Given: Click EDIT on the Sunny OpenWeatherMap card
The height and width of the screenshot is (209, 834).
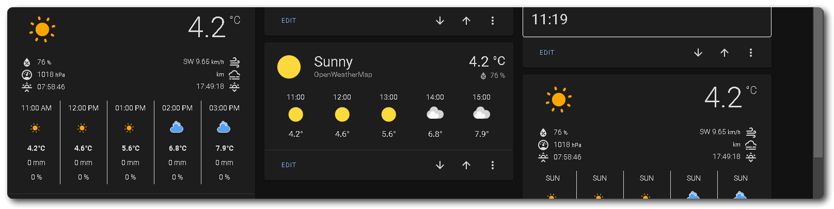Looking at the screenshot, I should click(289, 165).
